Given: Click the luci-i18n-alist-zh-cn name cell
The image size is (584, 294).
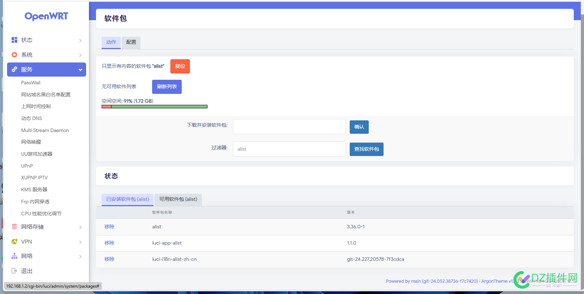Looking at the screenshot, I should point(174,259).
